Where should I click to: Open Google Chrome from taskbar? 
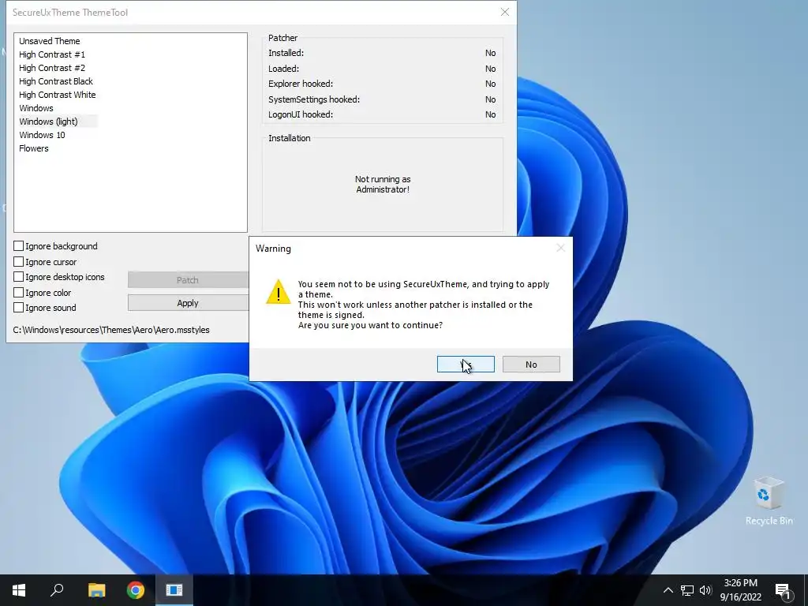tap(136, 590)
